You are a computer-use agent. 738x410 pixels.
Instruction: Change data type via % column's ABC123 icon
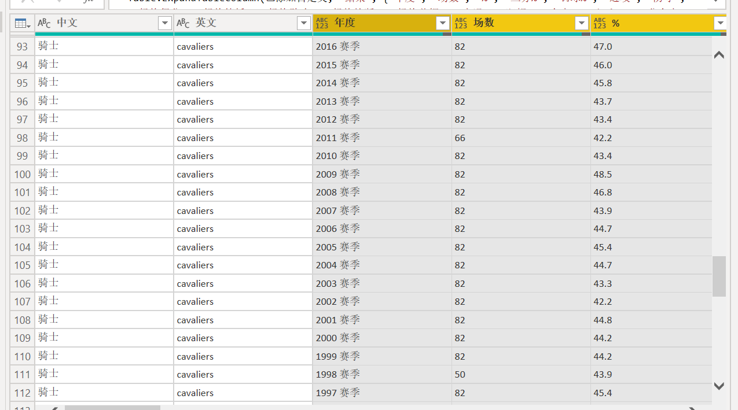pyautogui.click(x=600, y=23)
